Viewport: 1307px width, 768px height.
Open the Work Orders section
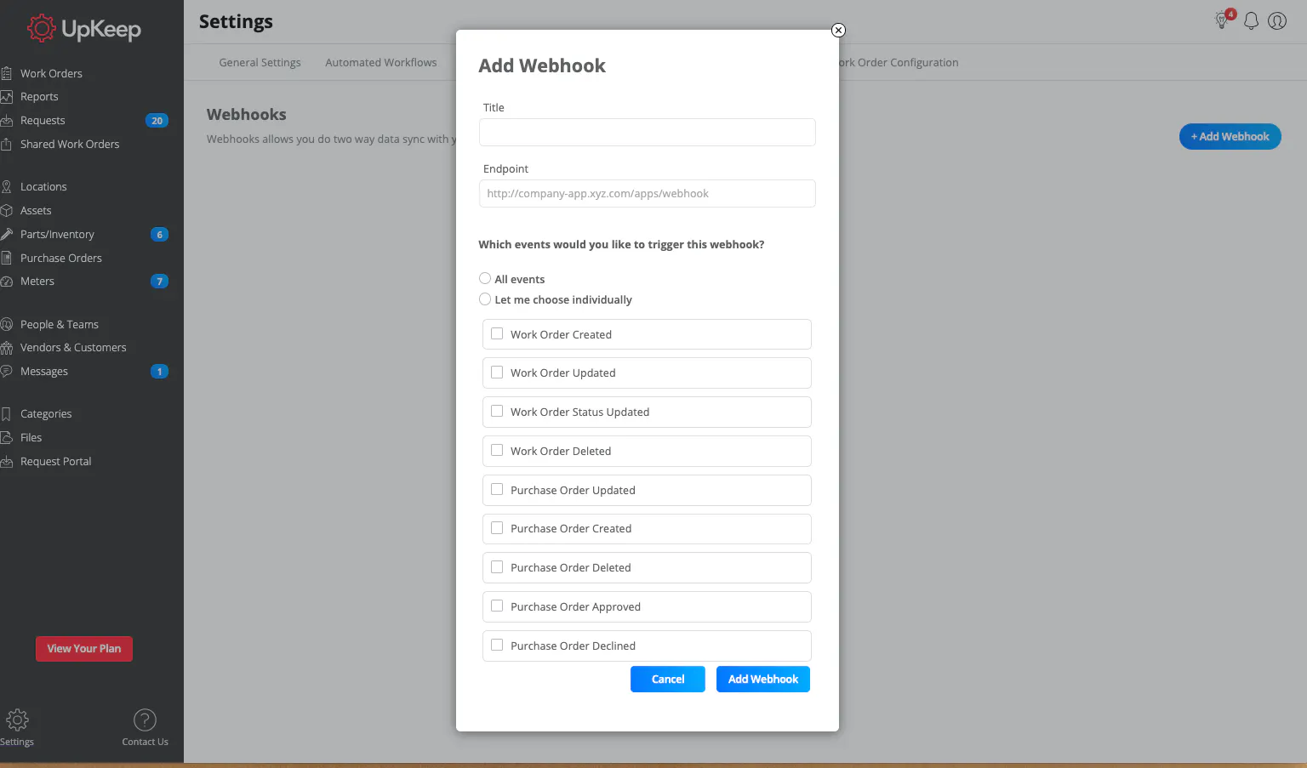click(51, 72)
